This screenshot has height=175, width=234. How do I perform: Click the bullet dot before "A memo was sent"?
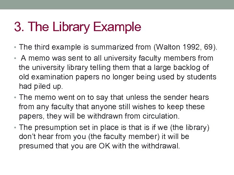[16, 59]
